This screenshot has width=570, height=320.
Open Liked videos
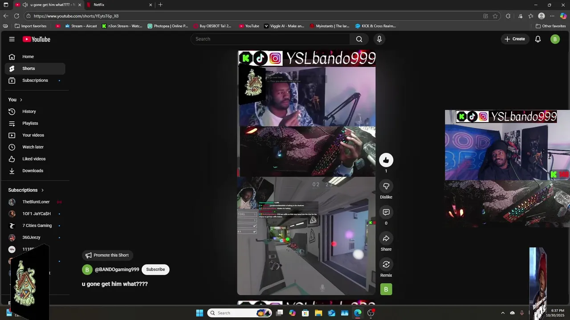35,159
